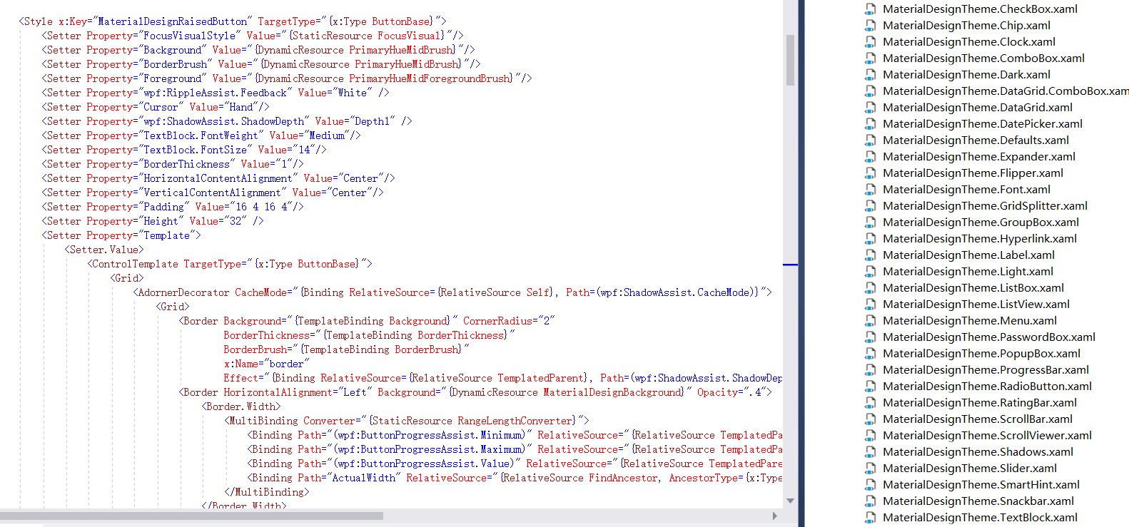Click the MaterialDesignTheme.Flipper.xaml file icon
1129x527 pixels.
(870, 173)
